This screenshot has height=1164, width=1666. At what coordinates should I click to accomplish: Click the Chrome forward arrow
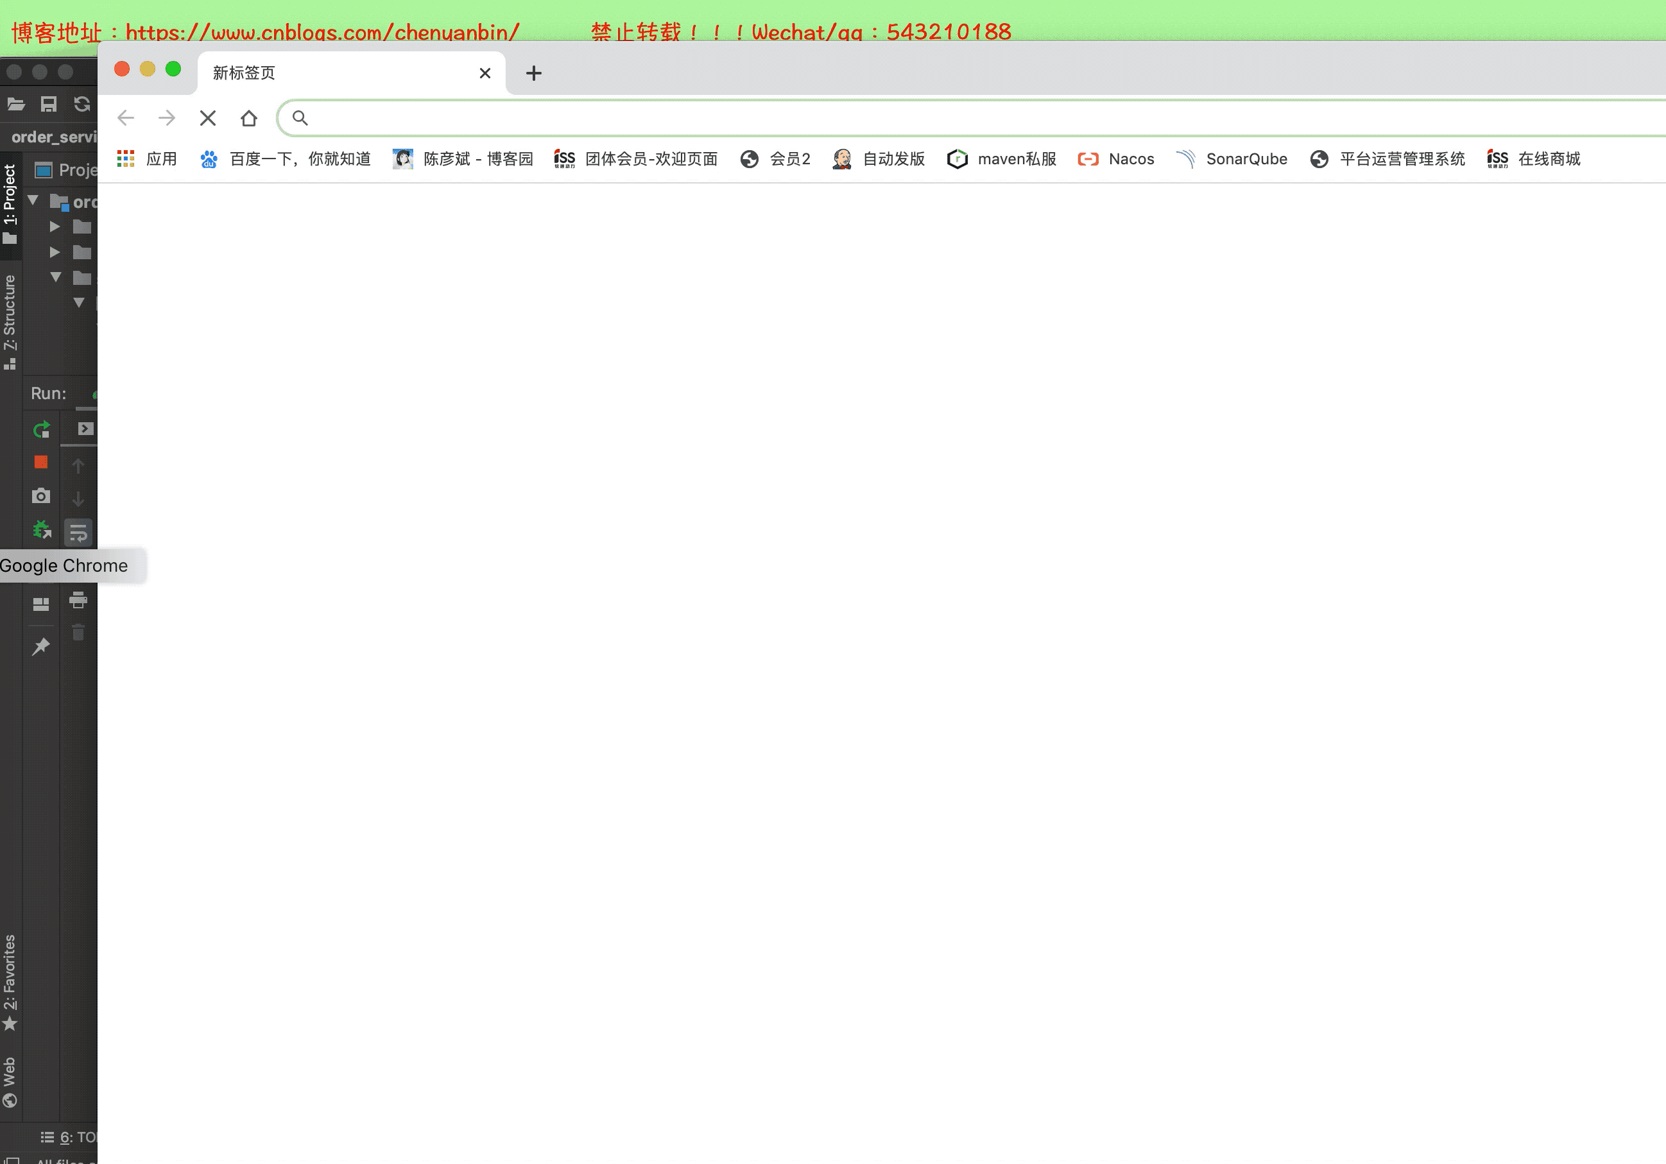coord(167,117)
